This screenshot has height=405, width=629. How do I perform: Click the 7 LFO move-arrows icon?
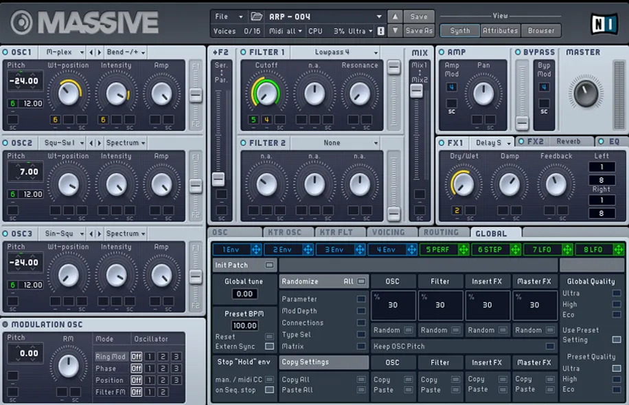[567, 250]
